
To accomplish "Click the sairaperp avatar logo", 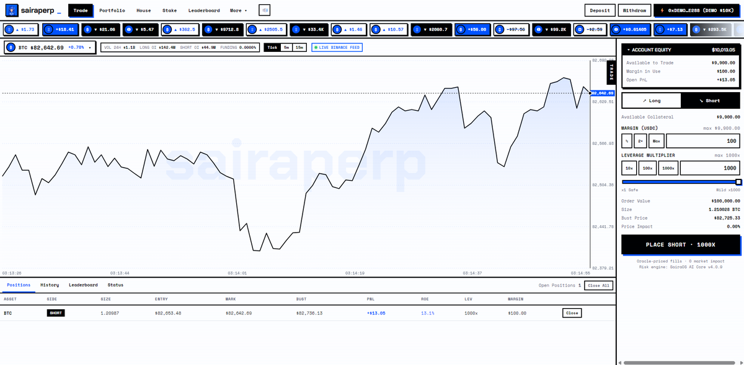I will 11,11.
